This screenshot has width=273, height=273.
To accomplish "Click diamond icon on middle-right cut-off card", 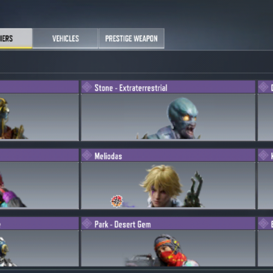I will click(264, 156).
